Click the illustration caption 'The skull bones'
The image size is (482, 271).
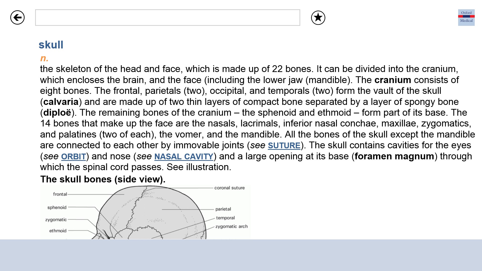pyautogui.click(x=103, y=179)
